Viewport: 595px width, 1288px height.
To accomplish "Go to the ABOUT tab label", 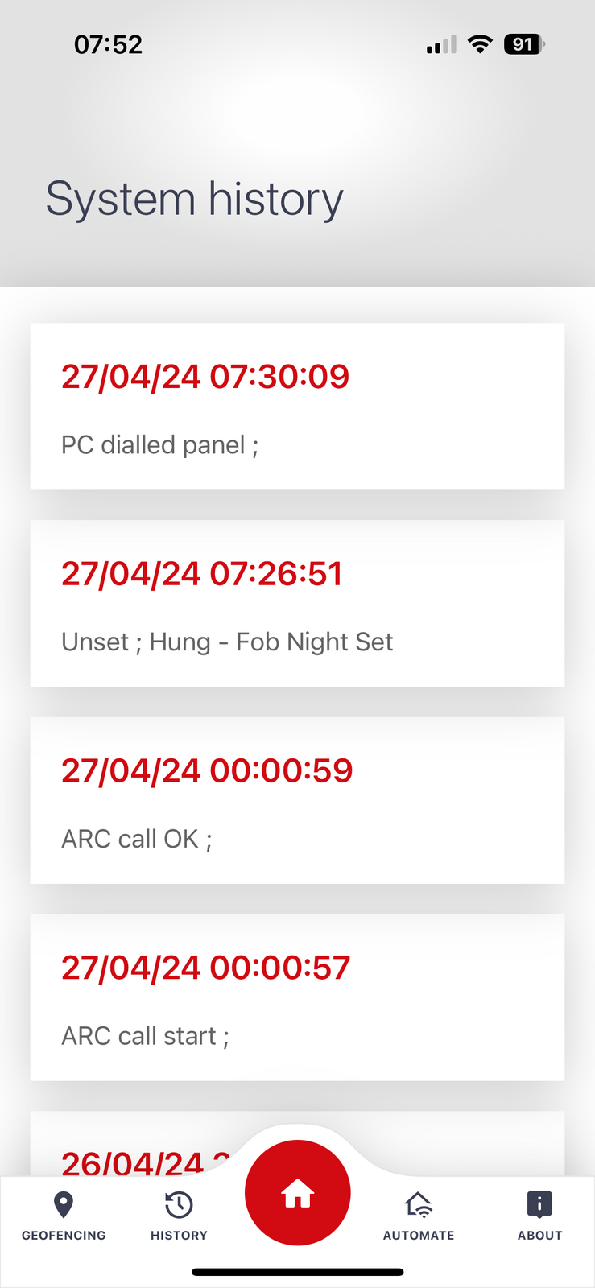I will [x=539, y=1235].
